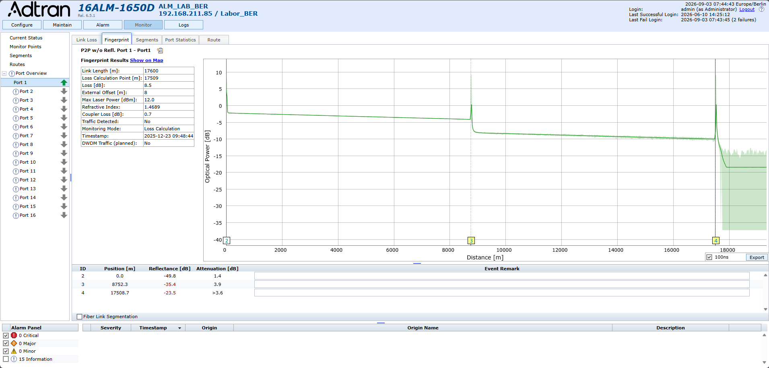Click the down arrow icon for Port 2
The image size is (769, 368).
pyautogui.click(x=64, y=91)
